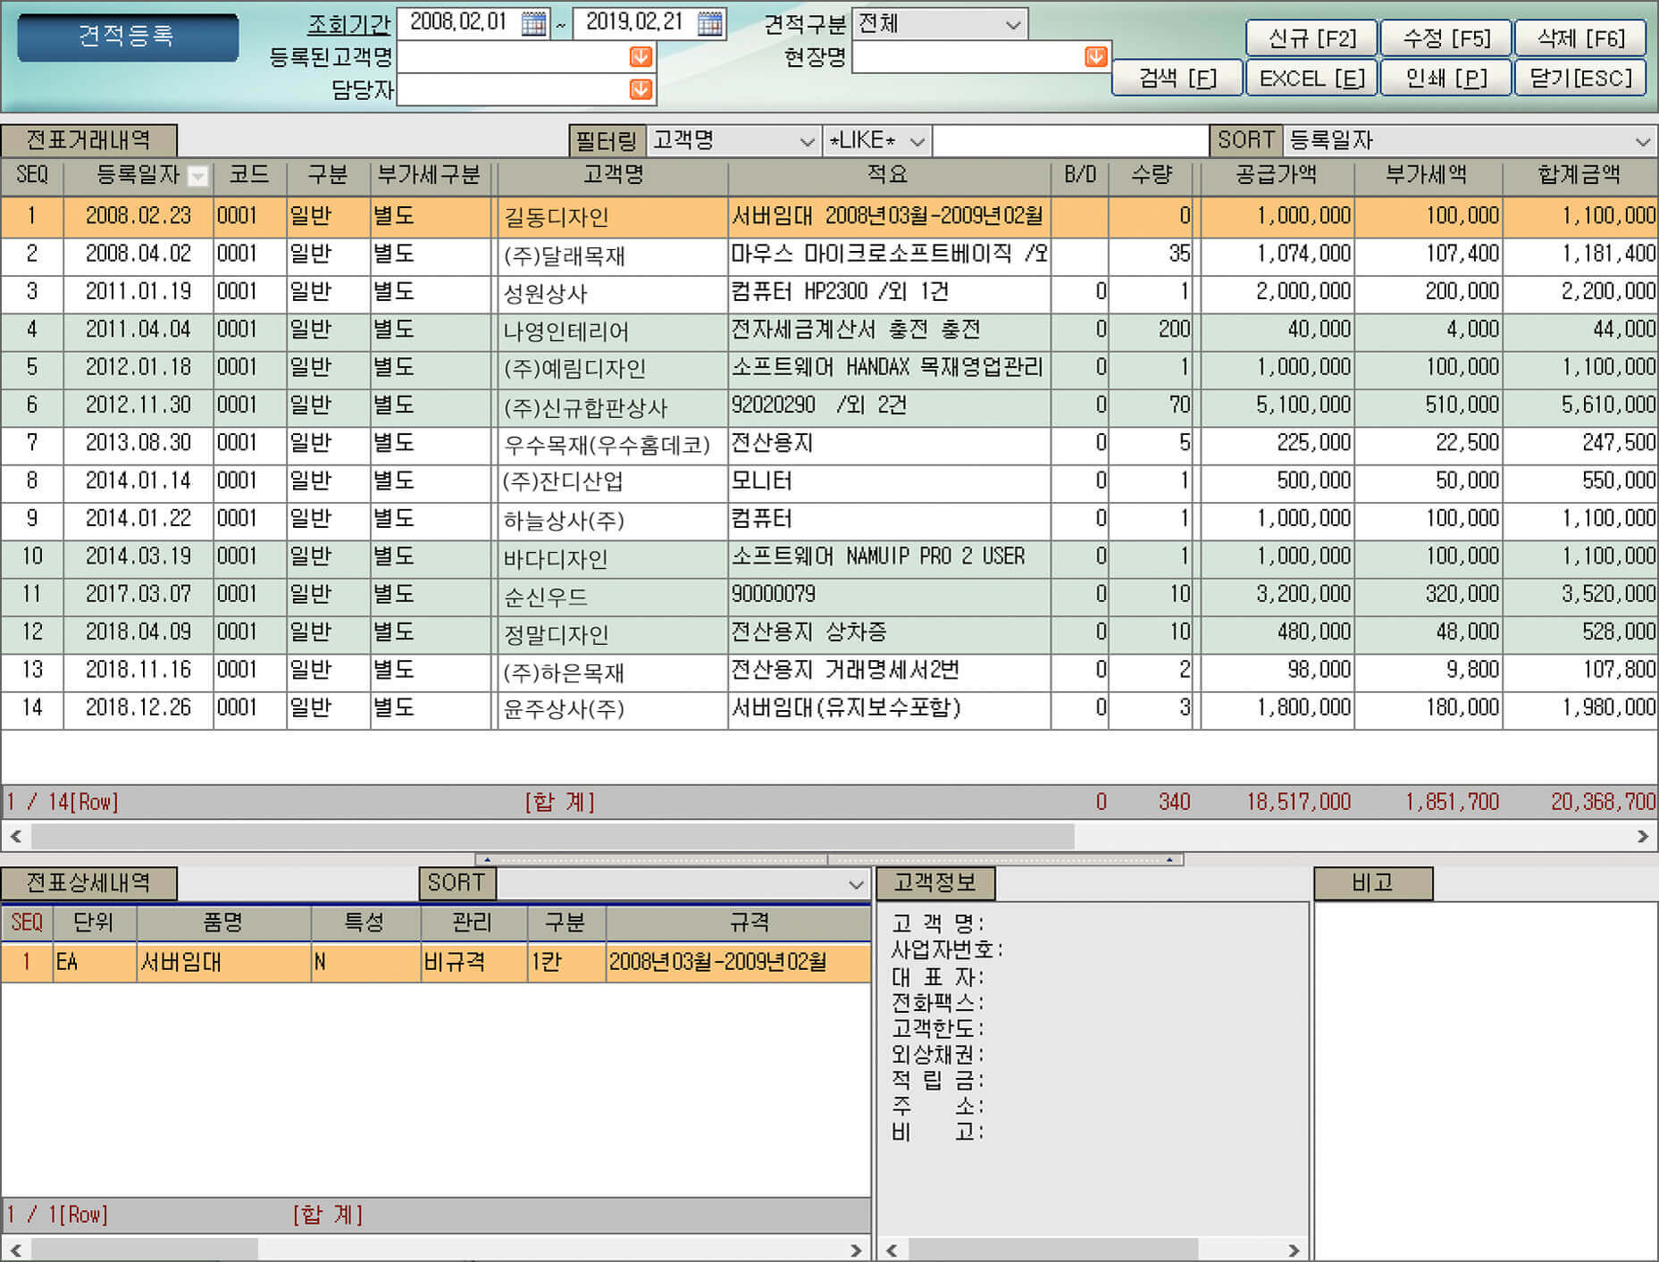The image size is (1659, 1262).
Task: Click 신규 [F2] button
Action: tap(1311, 38)
